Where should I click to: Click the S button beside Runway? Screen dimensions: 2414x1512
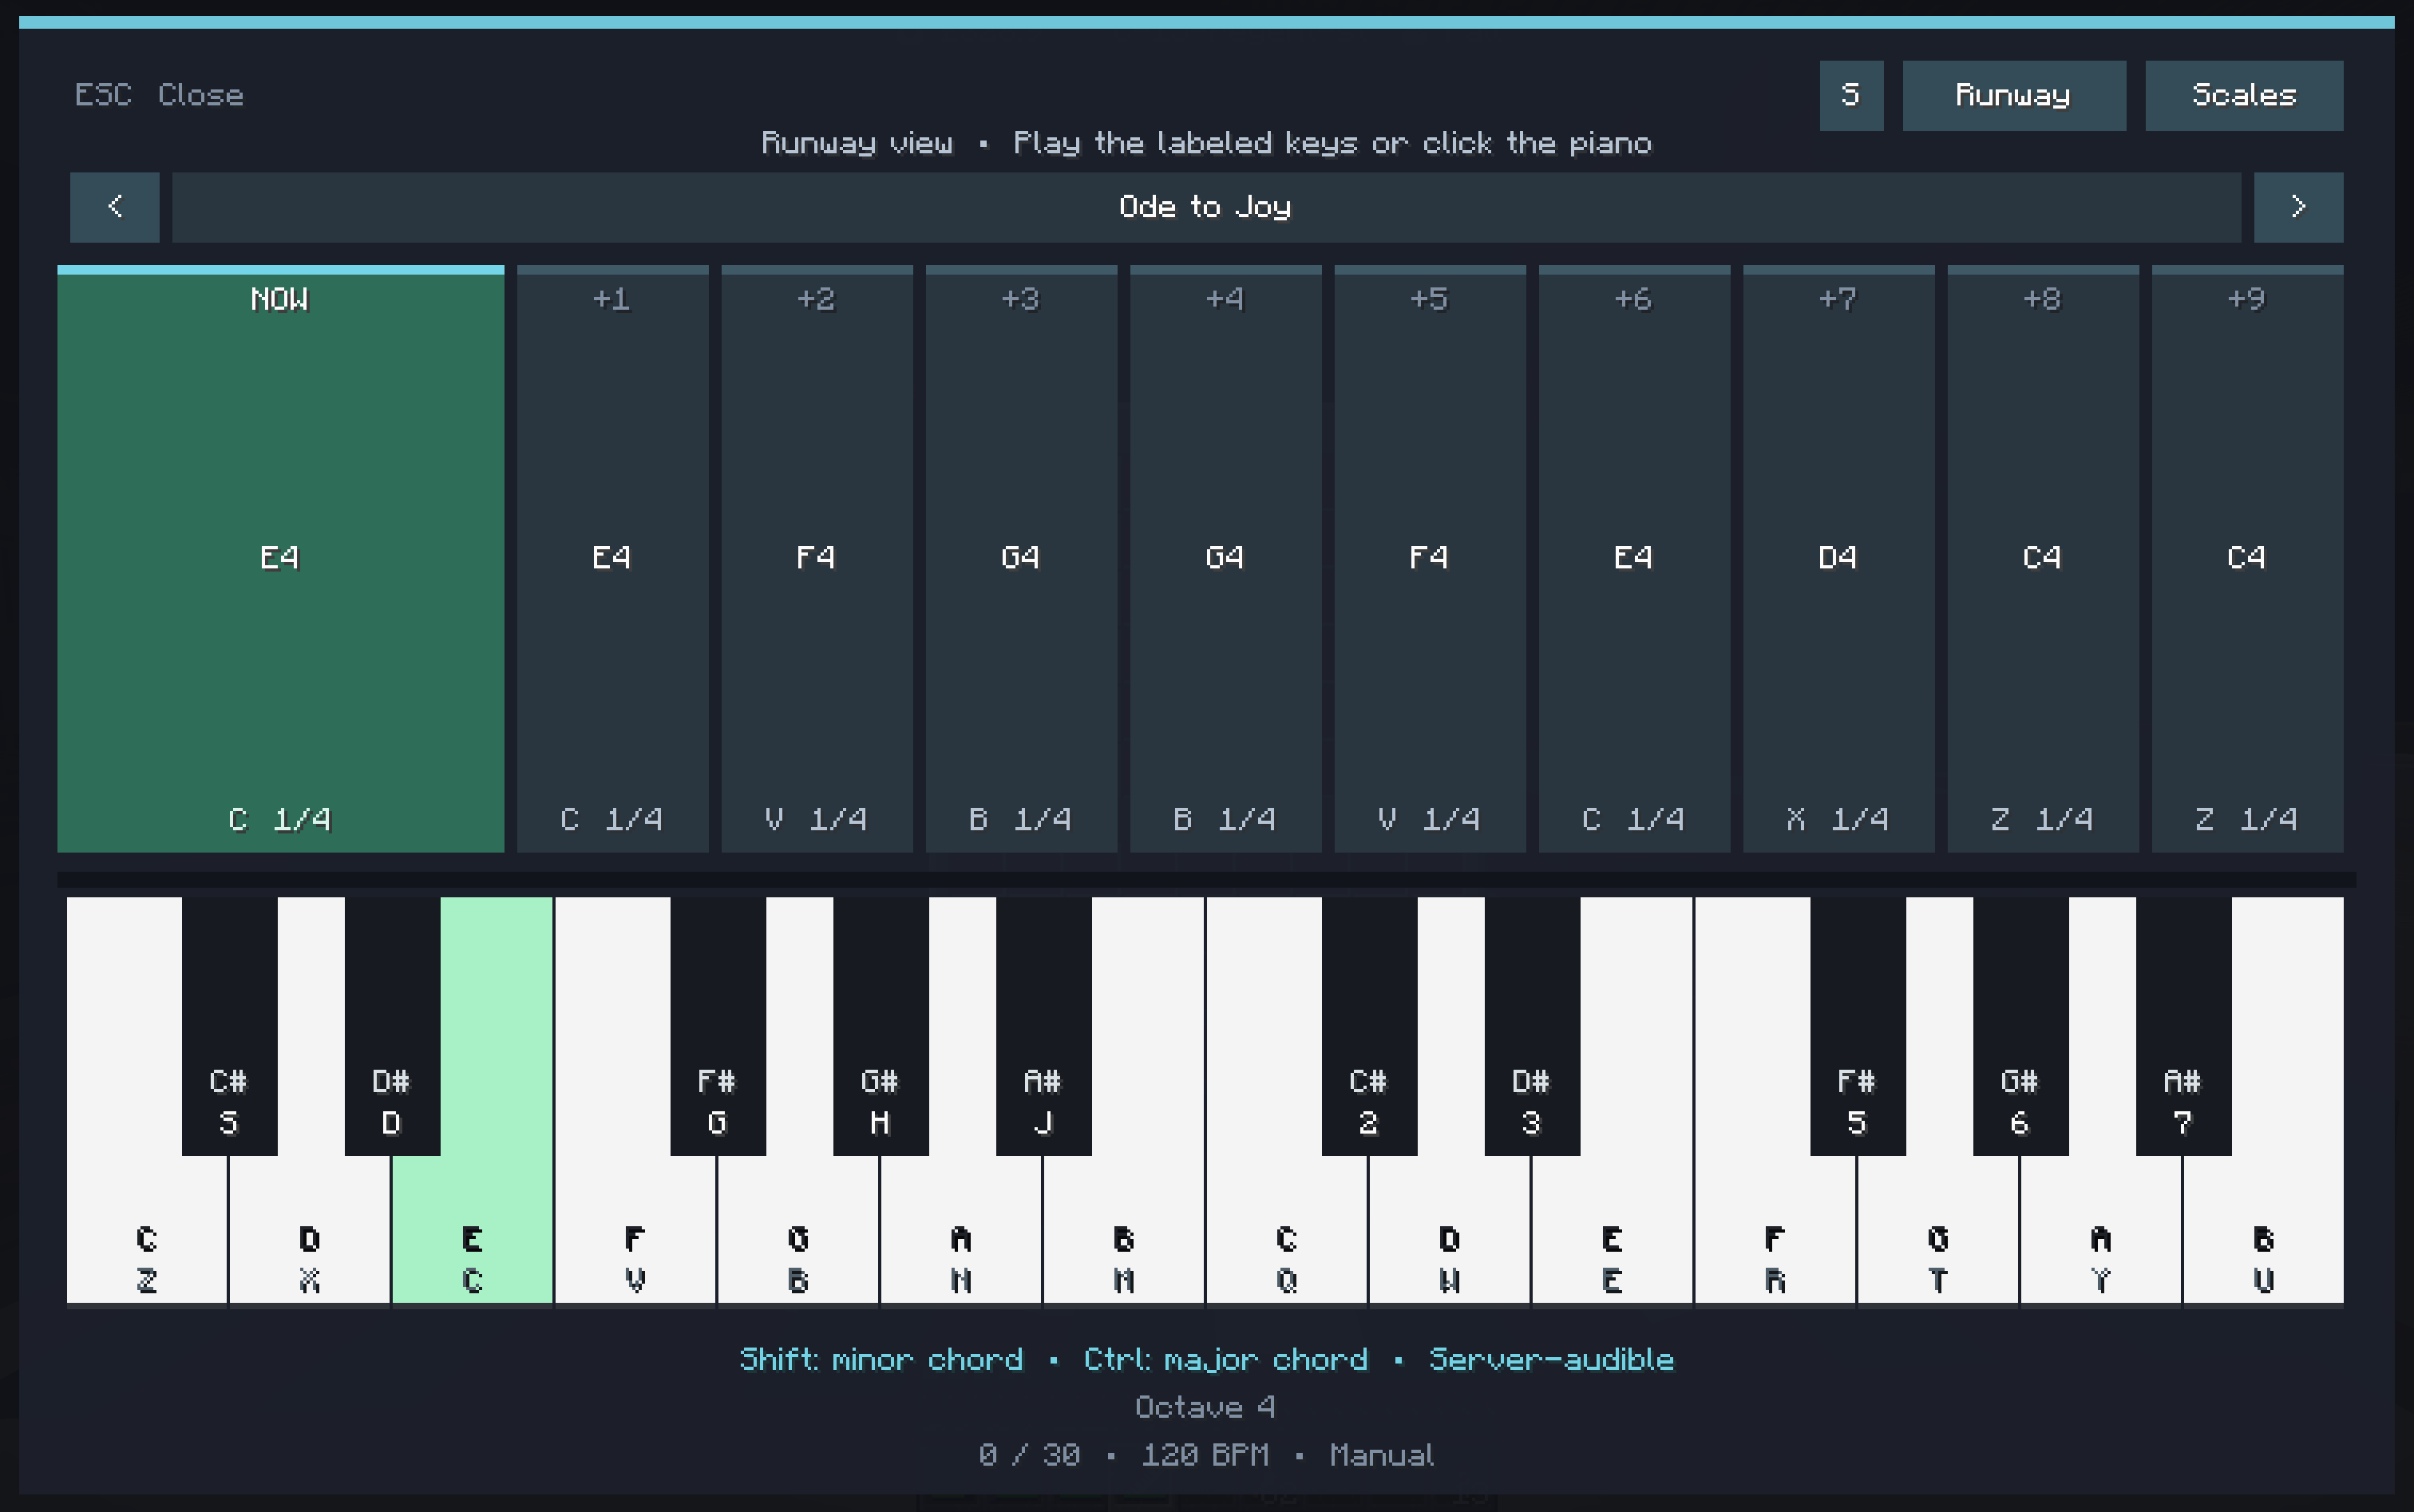click(1851, 95)
